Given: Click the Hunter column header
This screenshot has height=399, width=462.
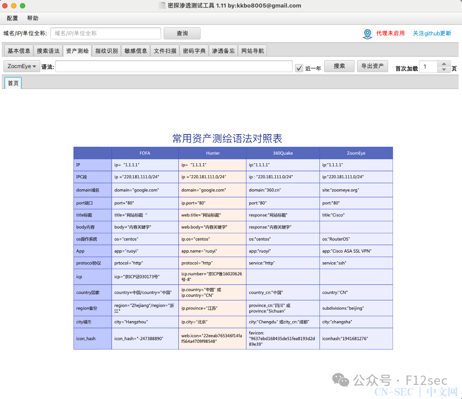Looking at the screenshot, I should (x=212, y=153).
